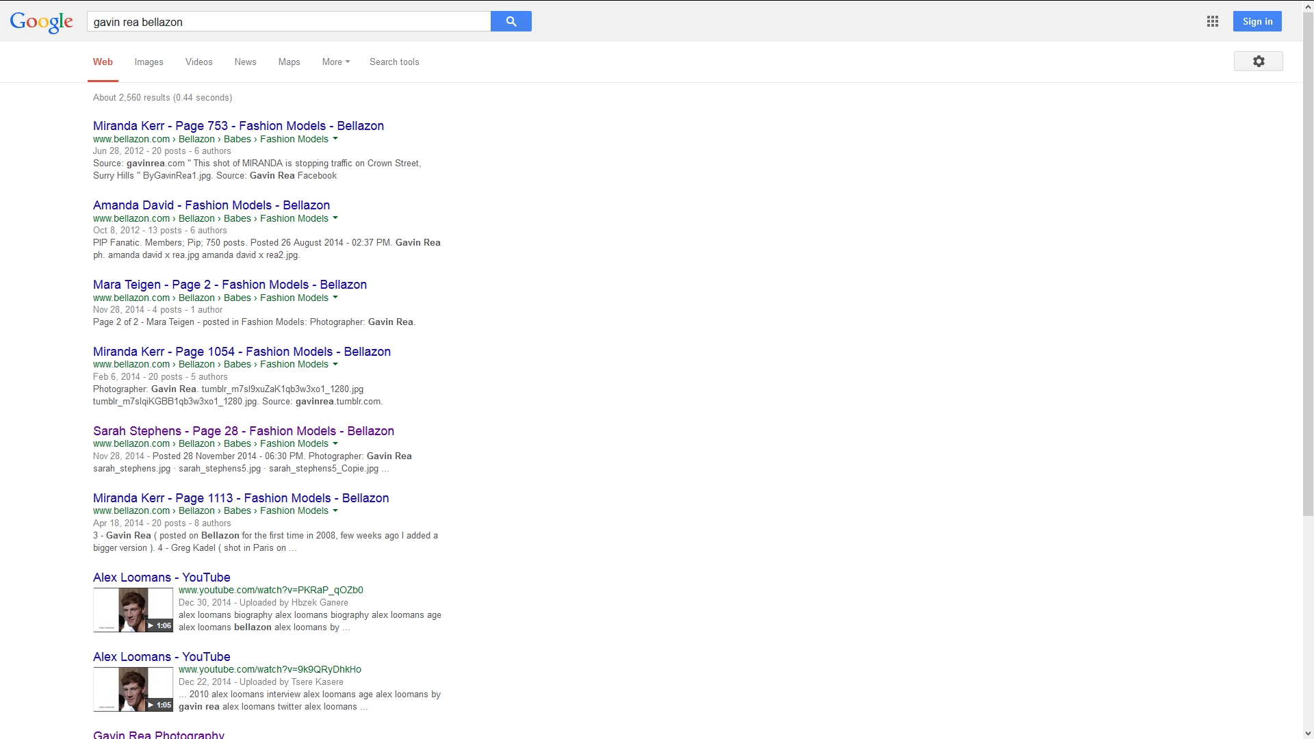
Task: Switch to the Images tab
Action: [149, 62]
